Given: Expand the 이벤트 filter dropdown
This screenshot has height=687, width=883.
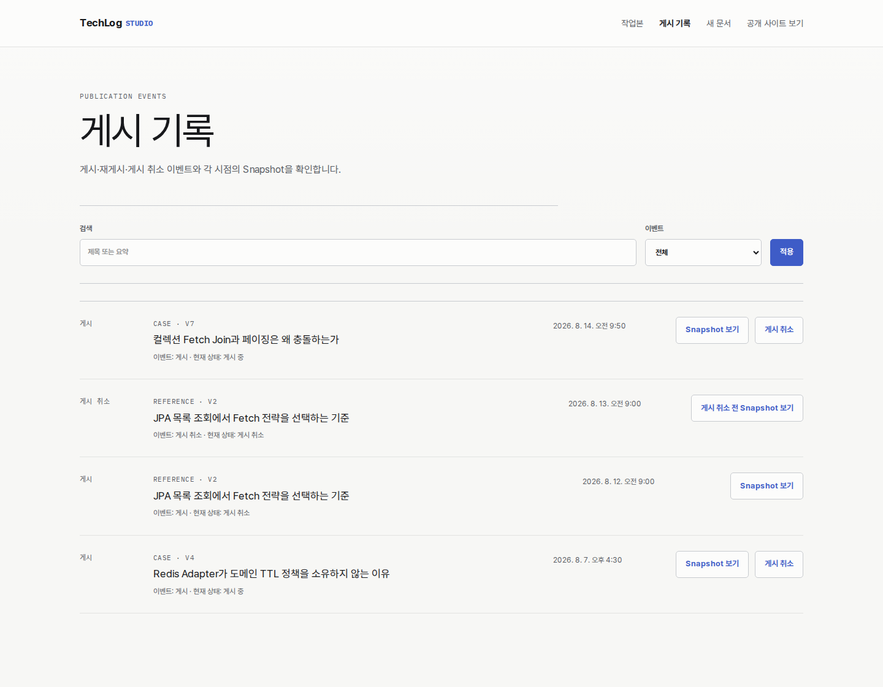Looking at the screenshot, I should click(703, 252).
